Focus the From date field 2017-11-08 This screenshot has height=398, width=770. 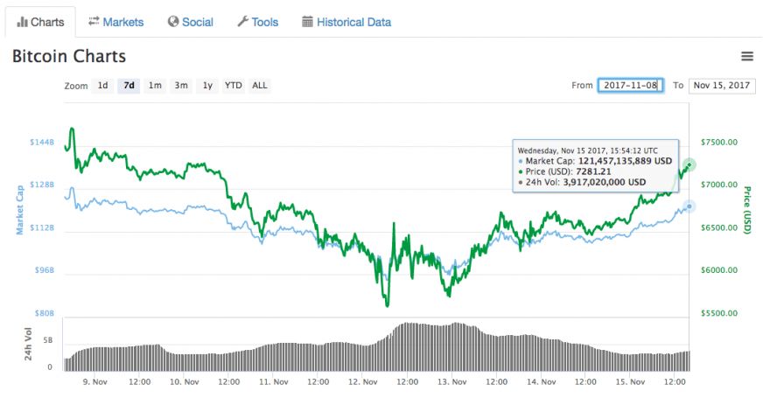tap(631, 86)
